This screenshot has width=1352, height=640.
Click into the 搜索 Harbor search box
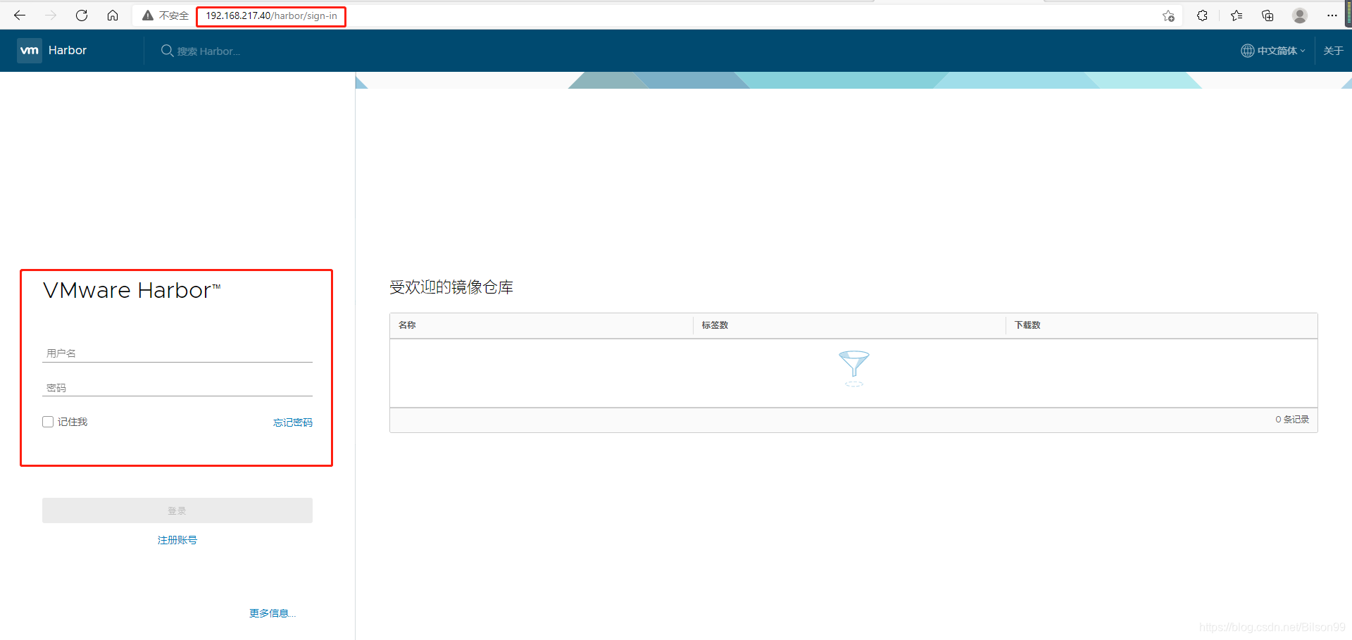208,51
